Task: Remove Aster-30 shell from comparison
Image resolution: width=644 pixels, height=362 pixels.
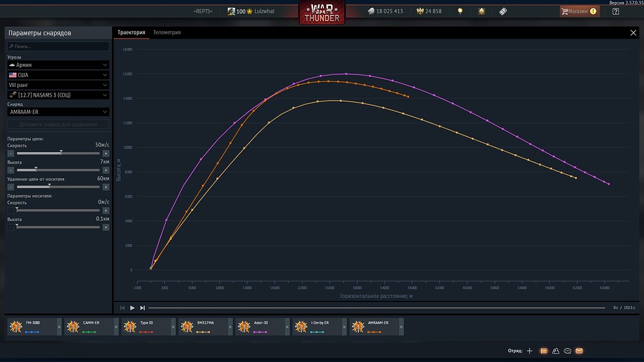Action: 287,327
